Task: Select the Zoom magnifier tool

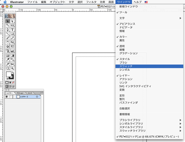Action: [12, 68]
